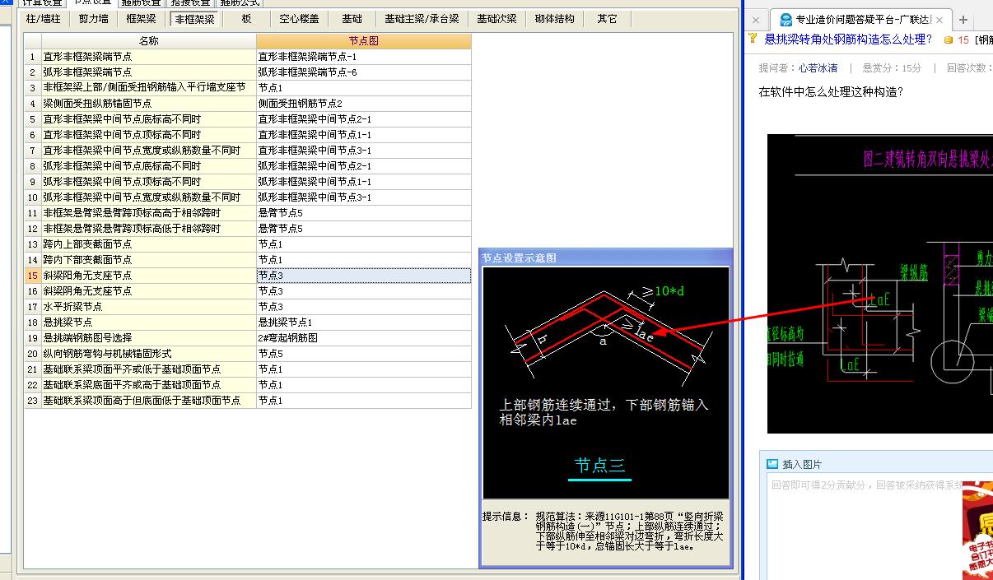Click the yellow question mark icon
Image resolution: width=993 pixels, height=580 pixels.
[x=753, y=39]
